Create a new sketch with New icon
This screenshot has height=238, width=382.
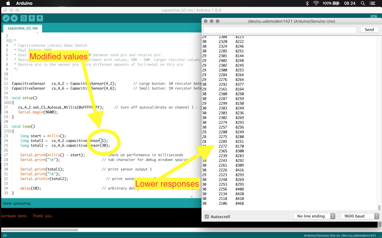pyautogui.click(x=24, y=18)
